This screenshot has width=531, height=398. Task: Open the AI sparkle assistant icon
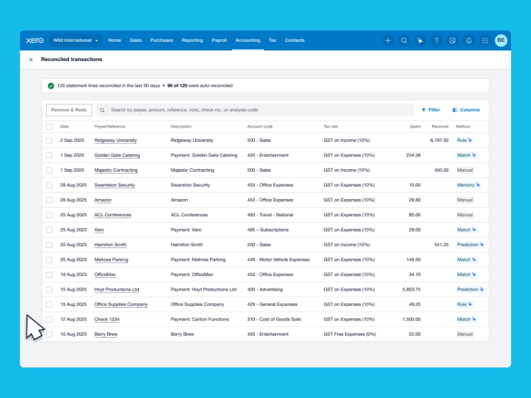click(420, 40)
